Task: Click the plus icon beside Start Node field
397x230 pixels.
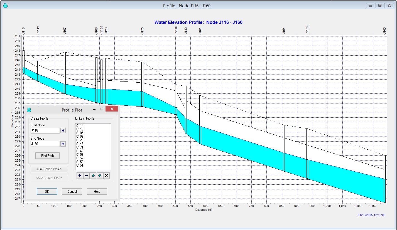Action: pos(63,131)
